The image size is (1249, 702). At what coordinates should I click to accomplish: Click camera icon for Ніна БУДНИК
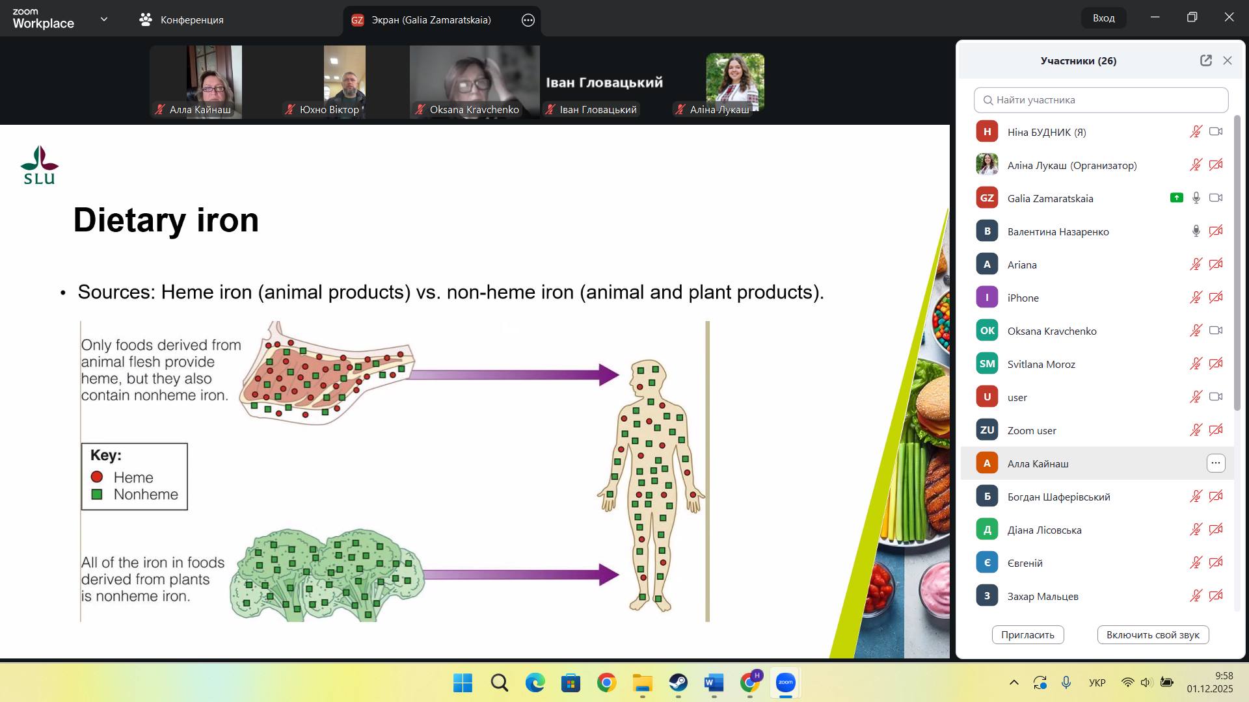point(1215,132)
